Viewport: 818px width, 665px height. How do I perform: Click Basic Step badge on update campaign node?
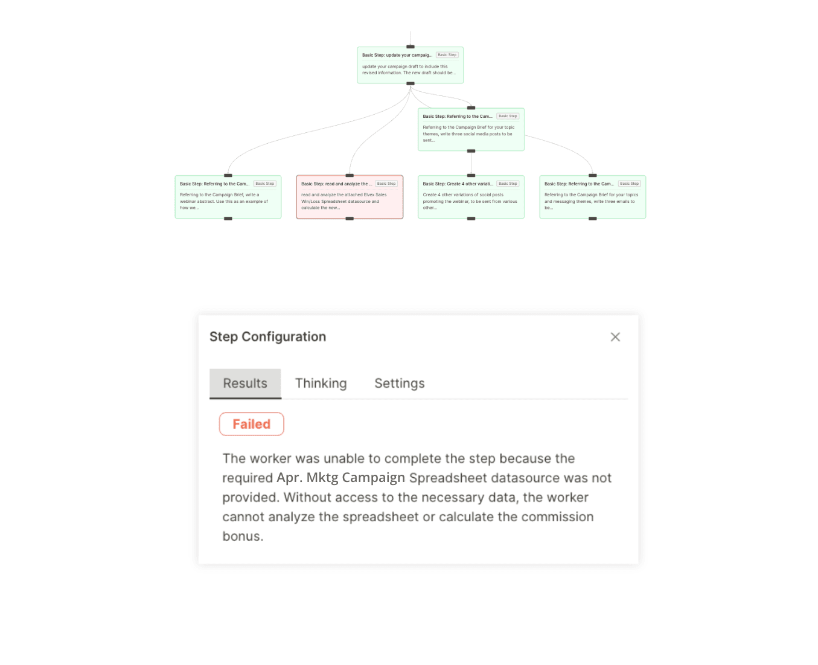pyautogui.click(x=447, y=55)
